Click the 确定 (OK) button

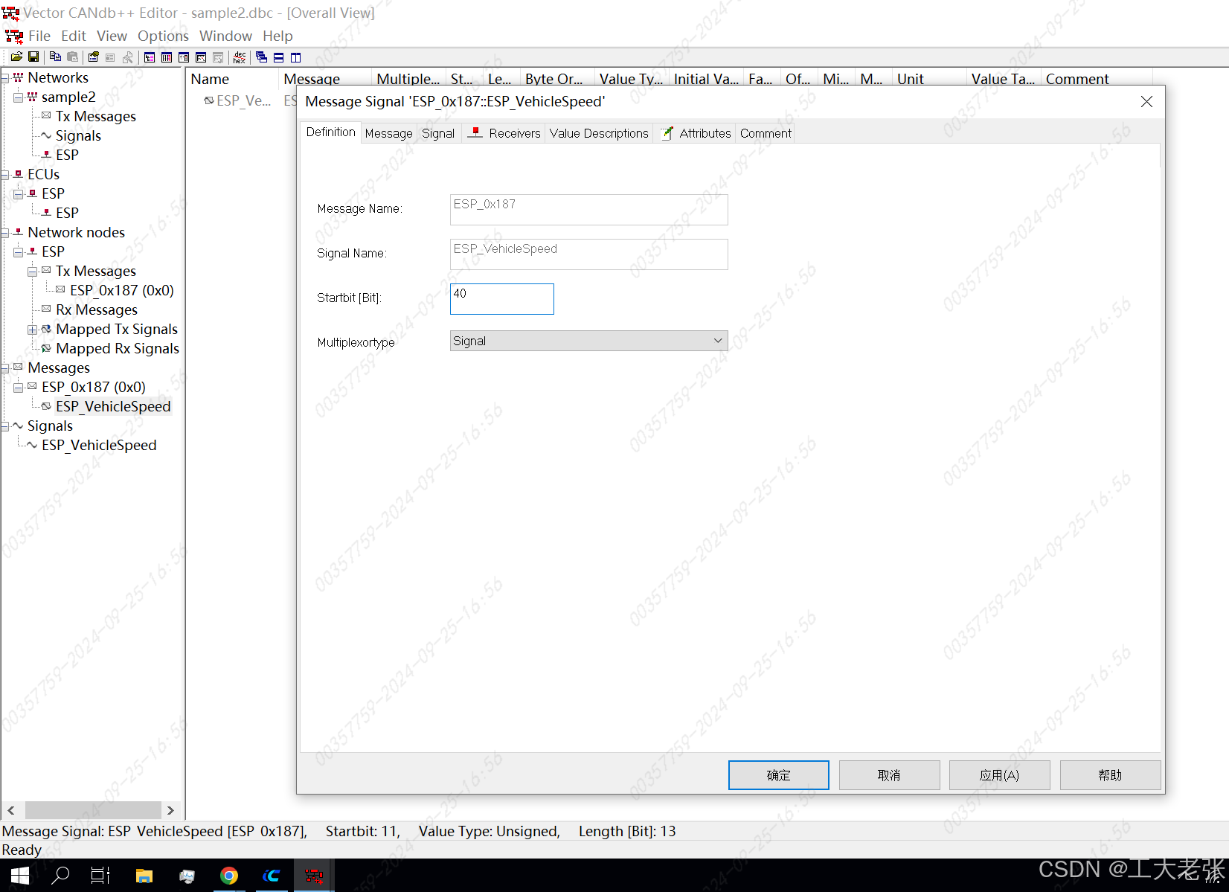[x=778, y=775]
